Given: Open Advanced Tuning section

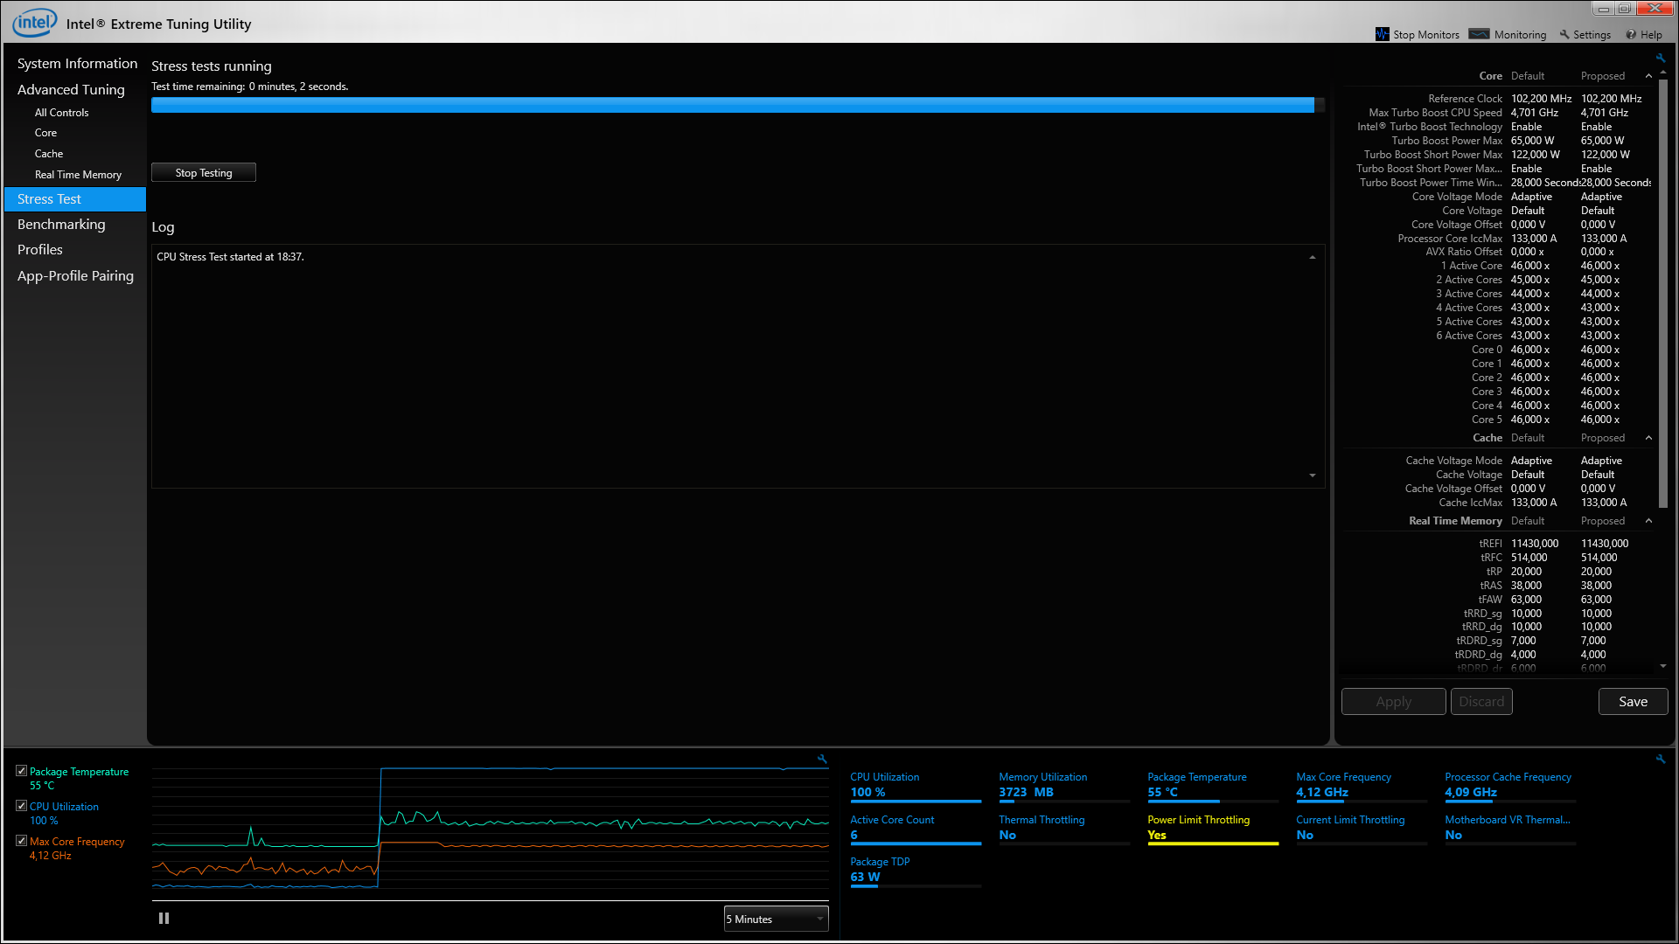Looking at the screenshot, I should coord(71,90).
